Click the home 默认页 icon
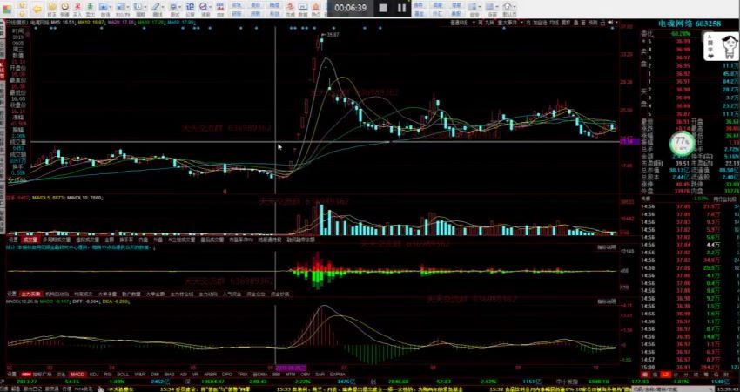 [507, 6]
